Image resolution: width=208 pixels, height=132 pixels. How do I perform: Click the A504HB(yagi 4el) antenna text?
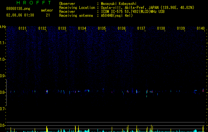pyautogui.click(x=117, y=16)
